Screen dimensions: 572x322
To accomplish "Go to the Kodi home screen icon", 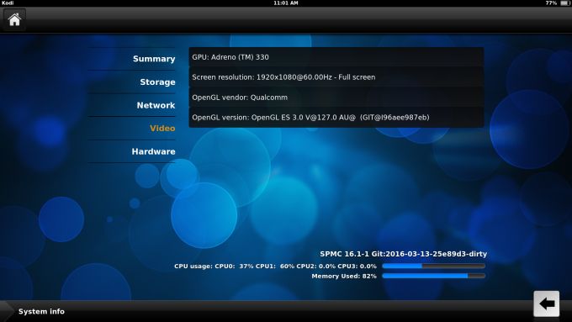I will tap(14, 19).
